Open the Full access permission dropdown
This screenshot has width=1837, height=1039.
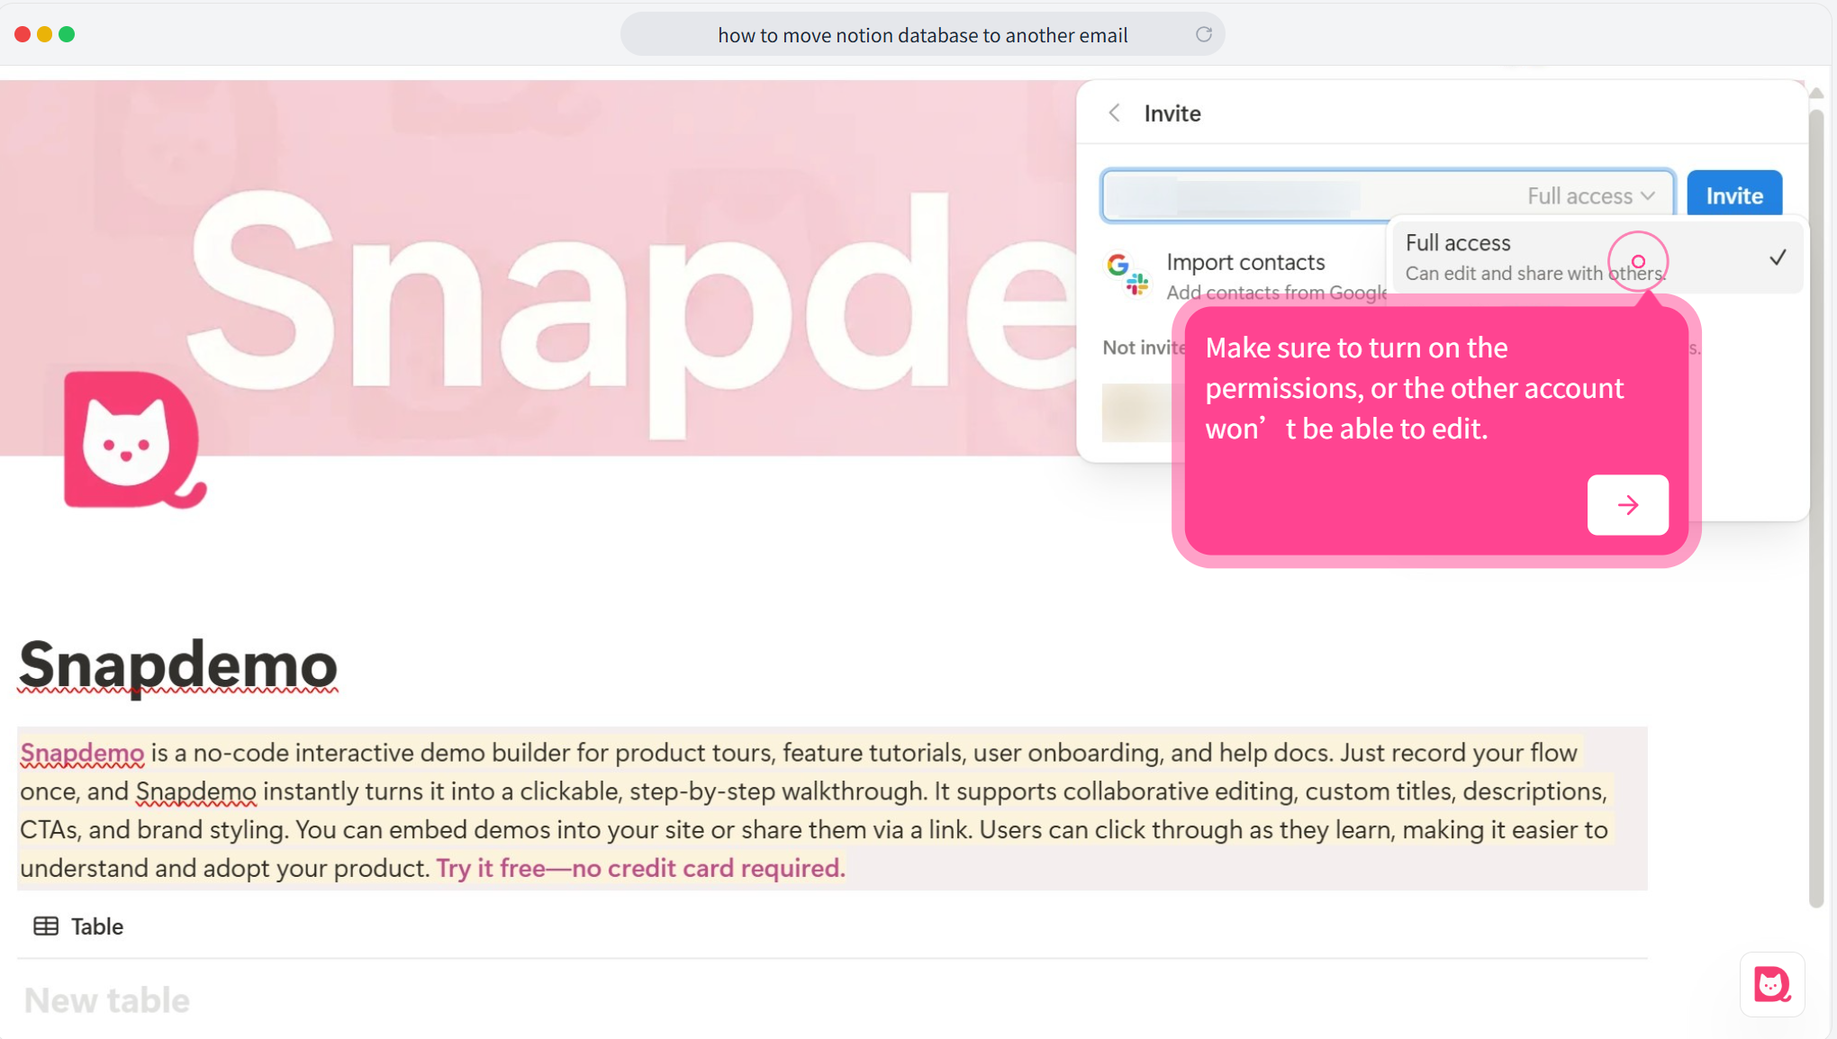[1591, 195]
